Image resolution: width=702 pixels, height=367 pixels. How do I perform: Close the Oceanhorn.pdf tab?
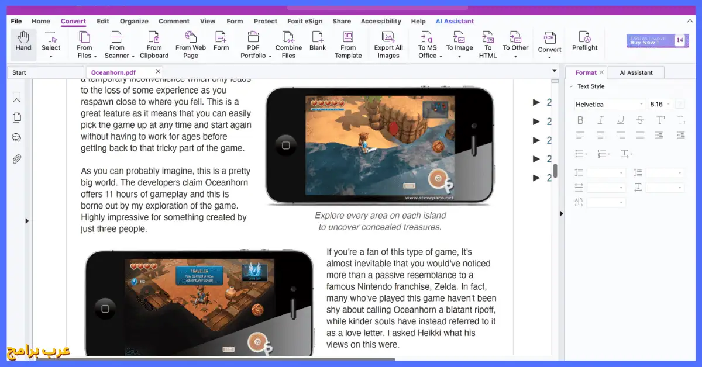tap(158, 72)
